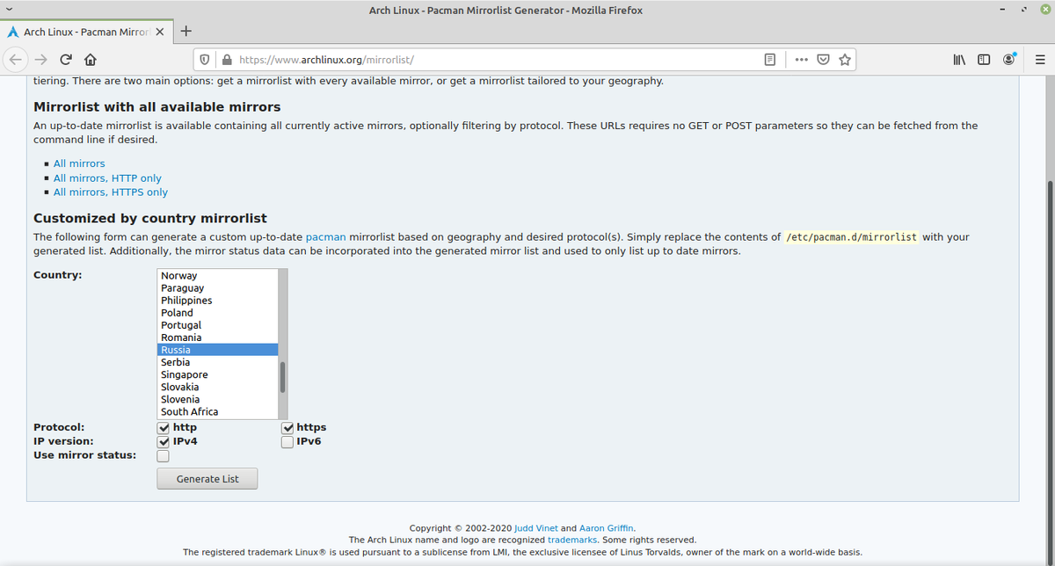Select Philippines in country list

(217, 301)
